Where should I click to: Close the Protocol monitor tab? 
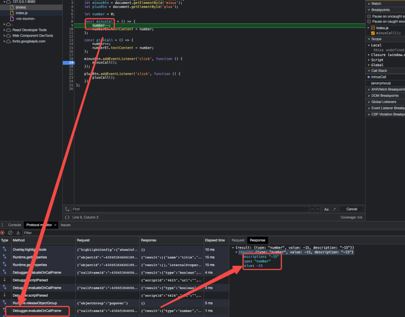(55, 225)
